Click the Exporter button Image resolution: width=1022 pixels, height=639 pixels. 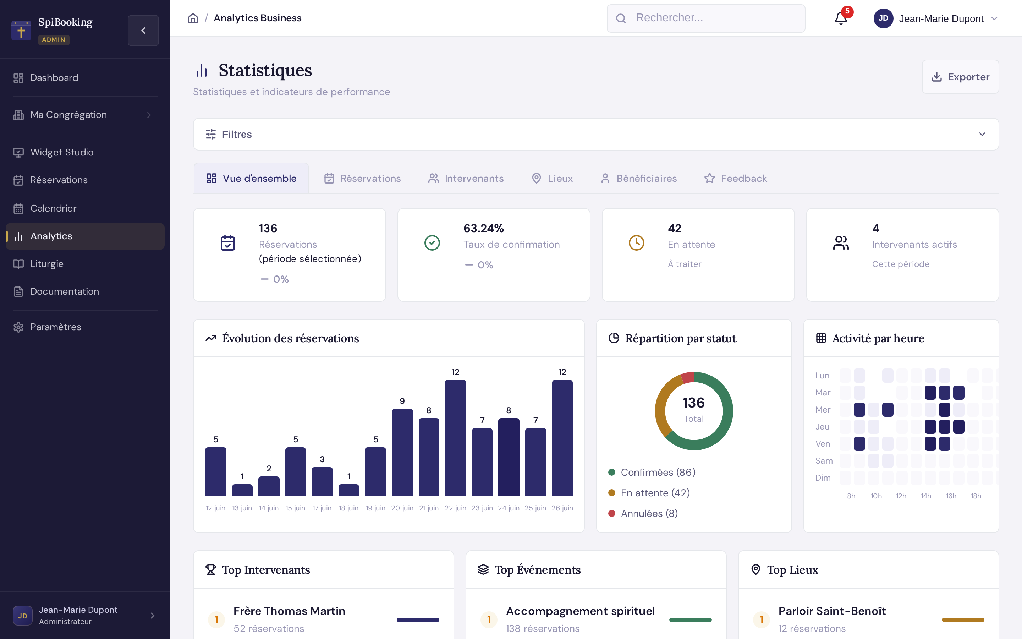pos(960,76)
